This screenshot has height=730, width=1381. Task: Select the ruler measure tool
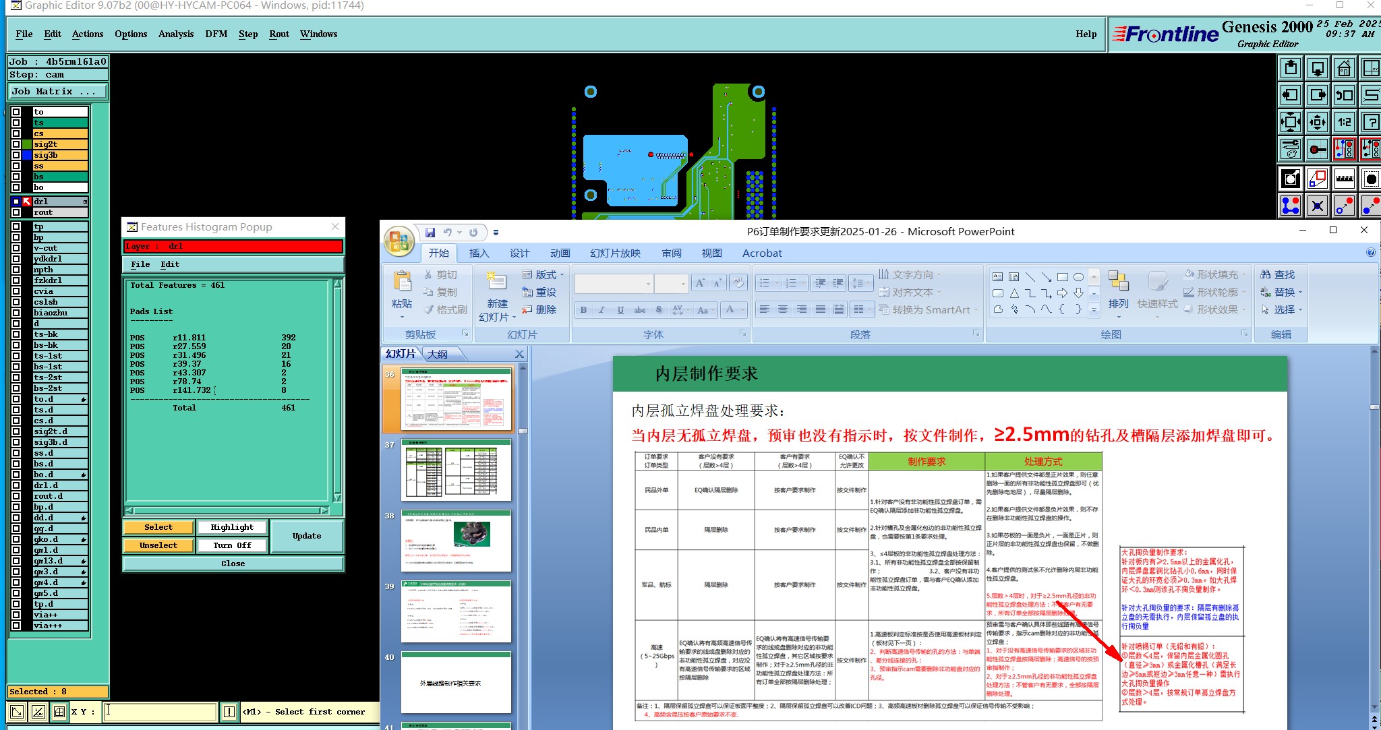point(1344,179)
